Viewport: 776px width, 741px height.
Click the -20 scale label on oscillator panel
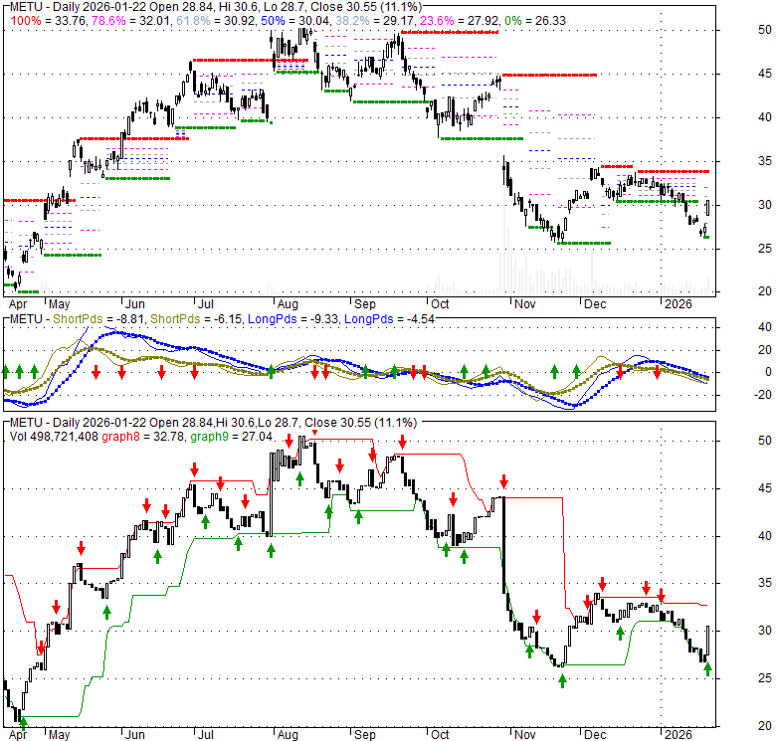click(x=763, y=395)
